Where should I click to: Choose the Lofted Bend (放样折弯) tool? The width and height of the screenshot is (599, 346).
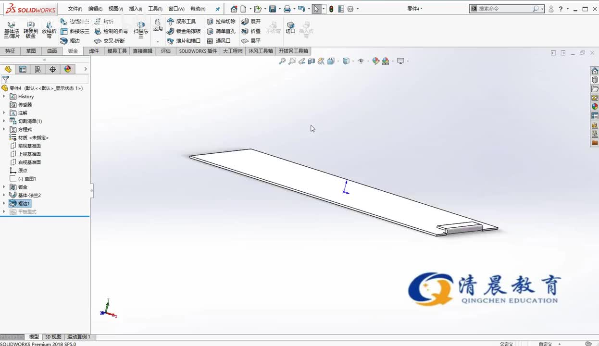(49, 30)
